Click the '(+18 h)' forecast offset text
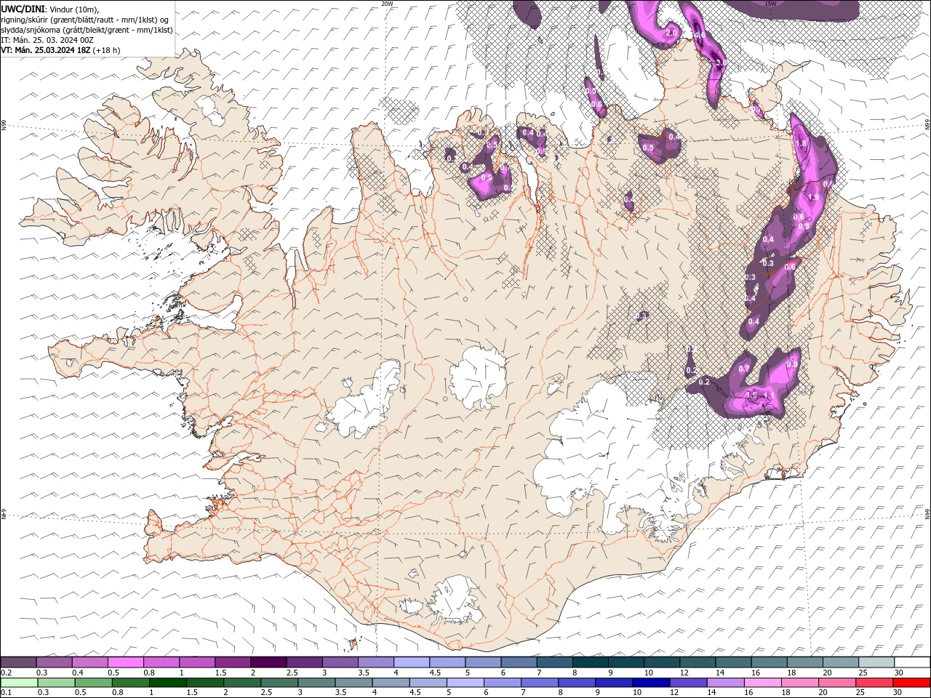Screen dimensions: 931x698 point(107,50)
